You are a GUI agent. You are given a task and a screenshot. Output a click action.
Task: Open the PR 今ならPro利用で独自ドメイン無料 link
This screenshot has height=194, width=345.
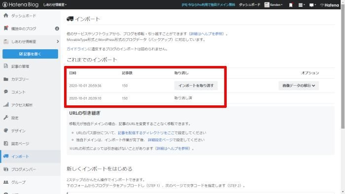[x=208, y=4]
